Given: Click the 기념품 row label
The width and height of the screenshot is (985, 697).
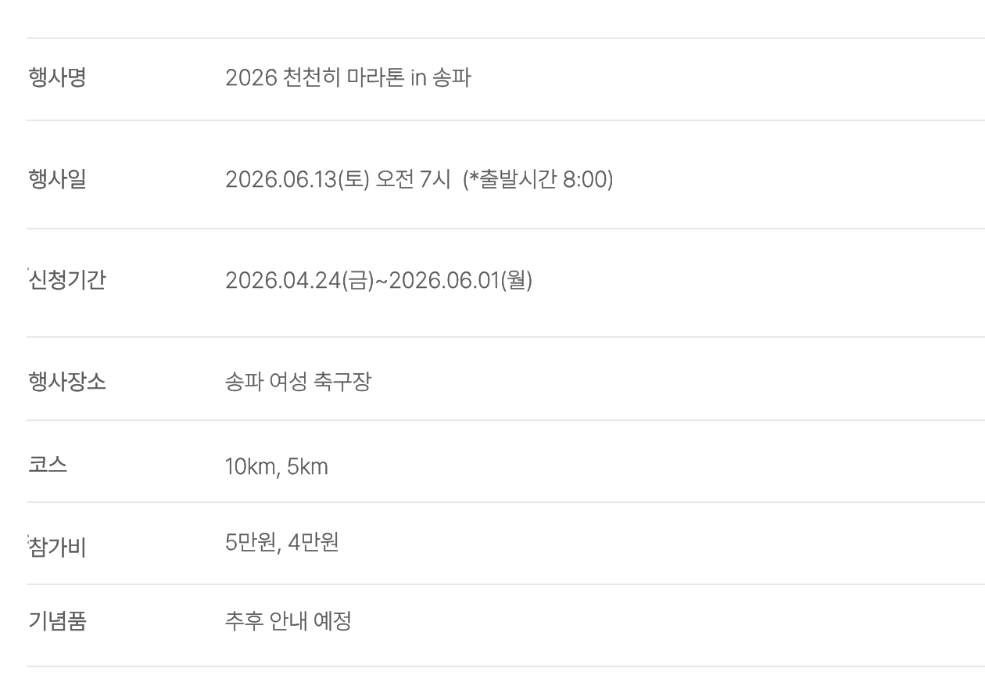Looking at the screenshot, I should click(57, 622).
